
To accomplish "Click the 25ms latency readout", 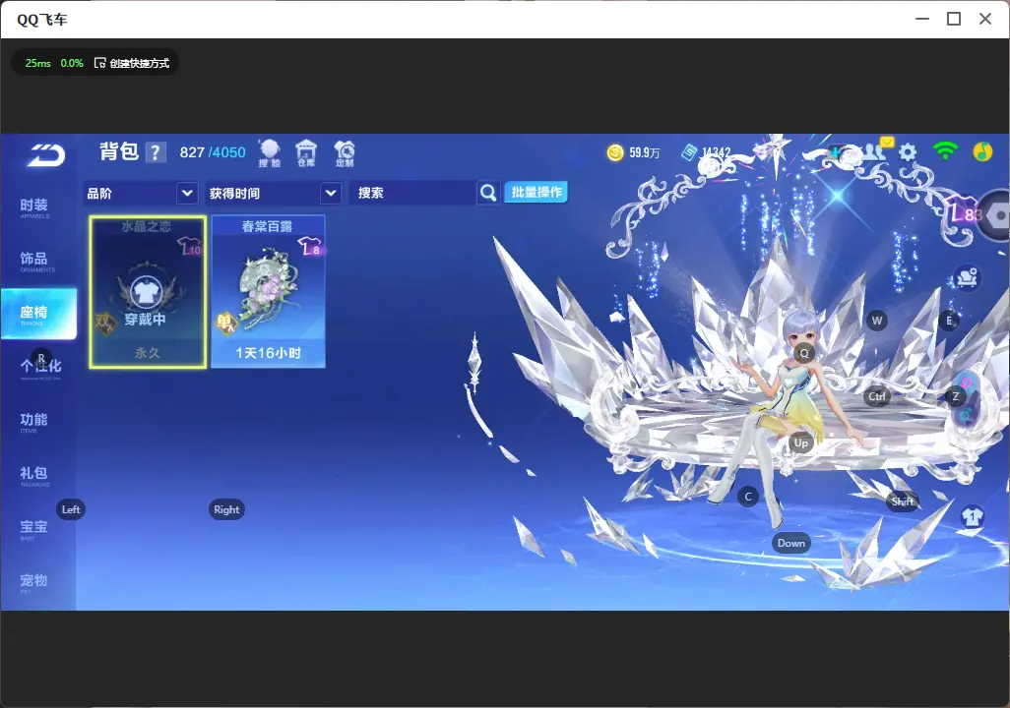I will [38, 63].
